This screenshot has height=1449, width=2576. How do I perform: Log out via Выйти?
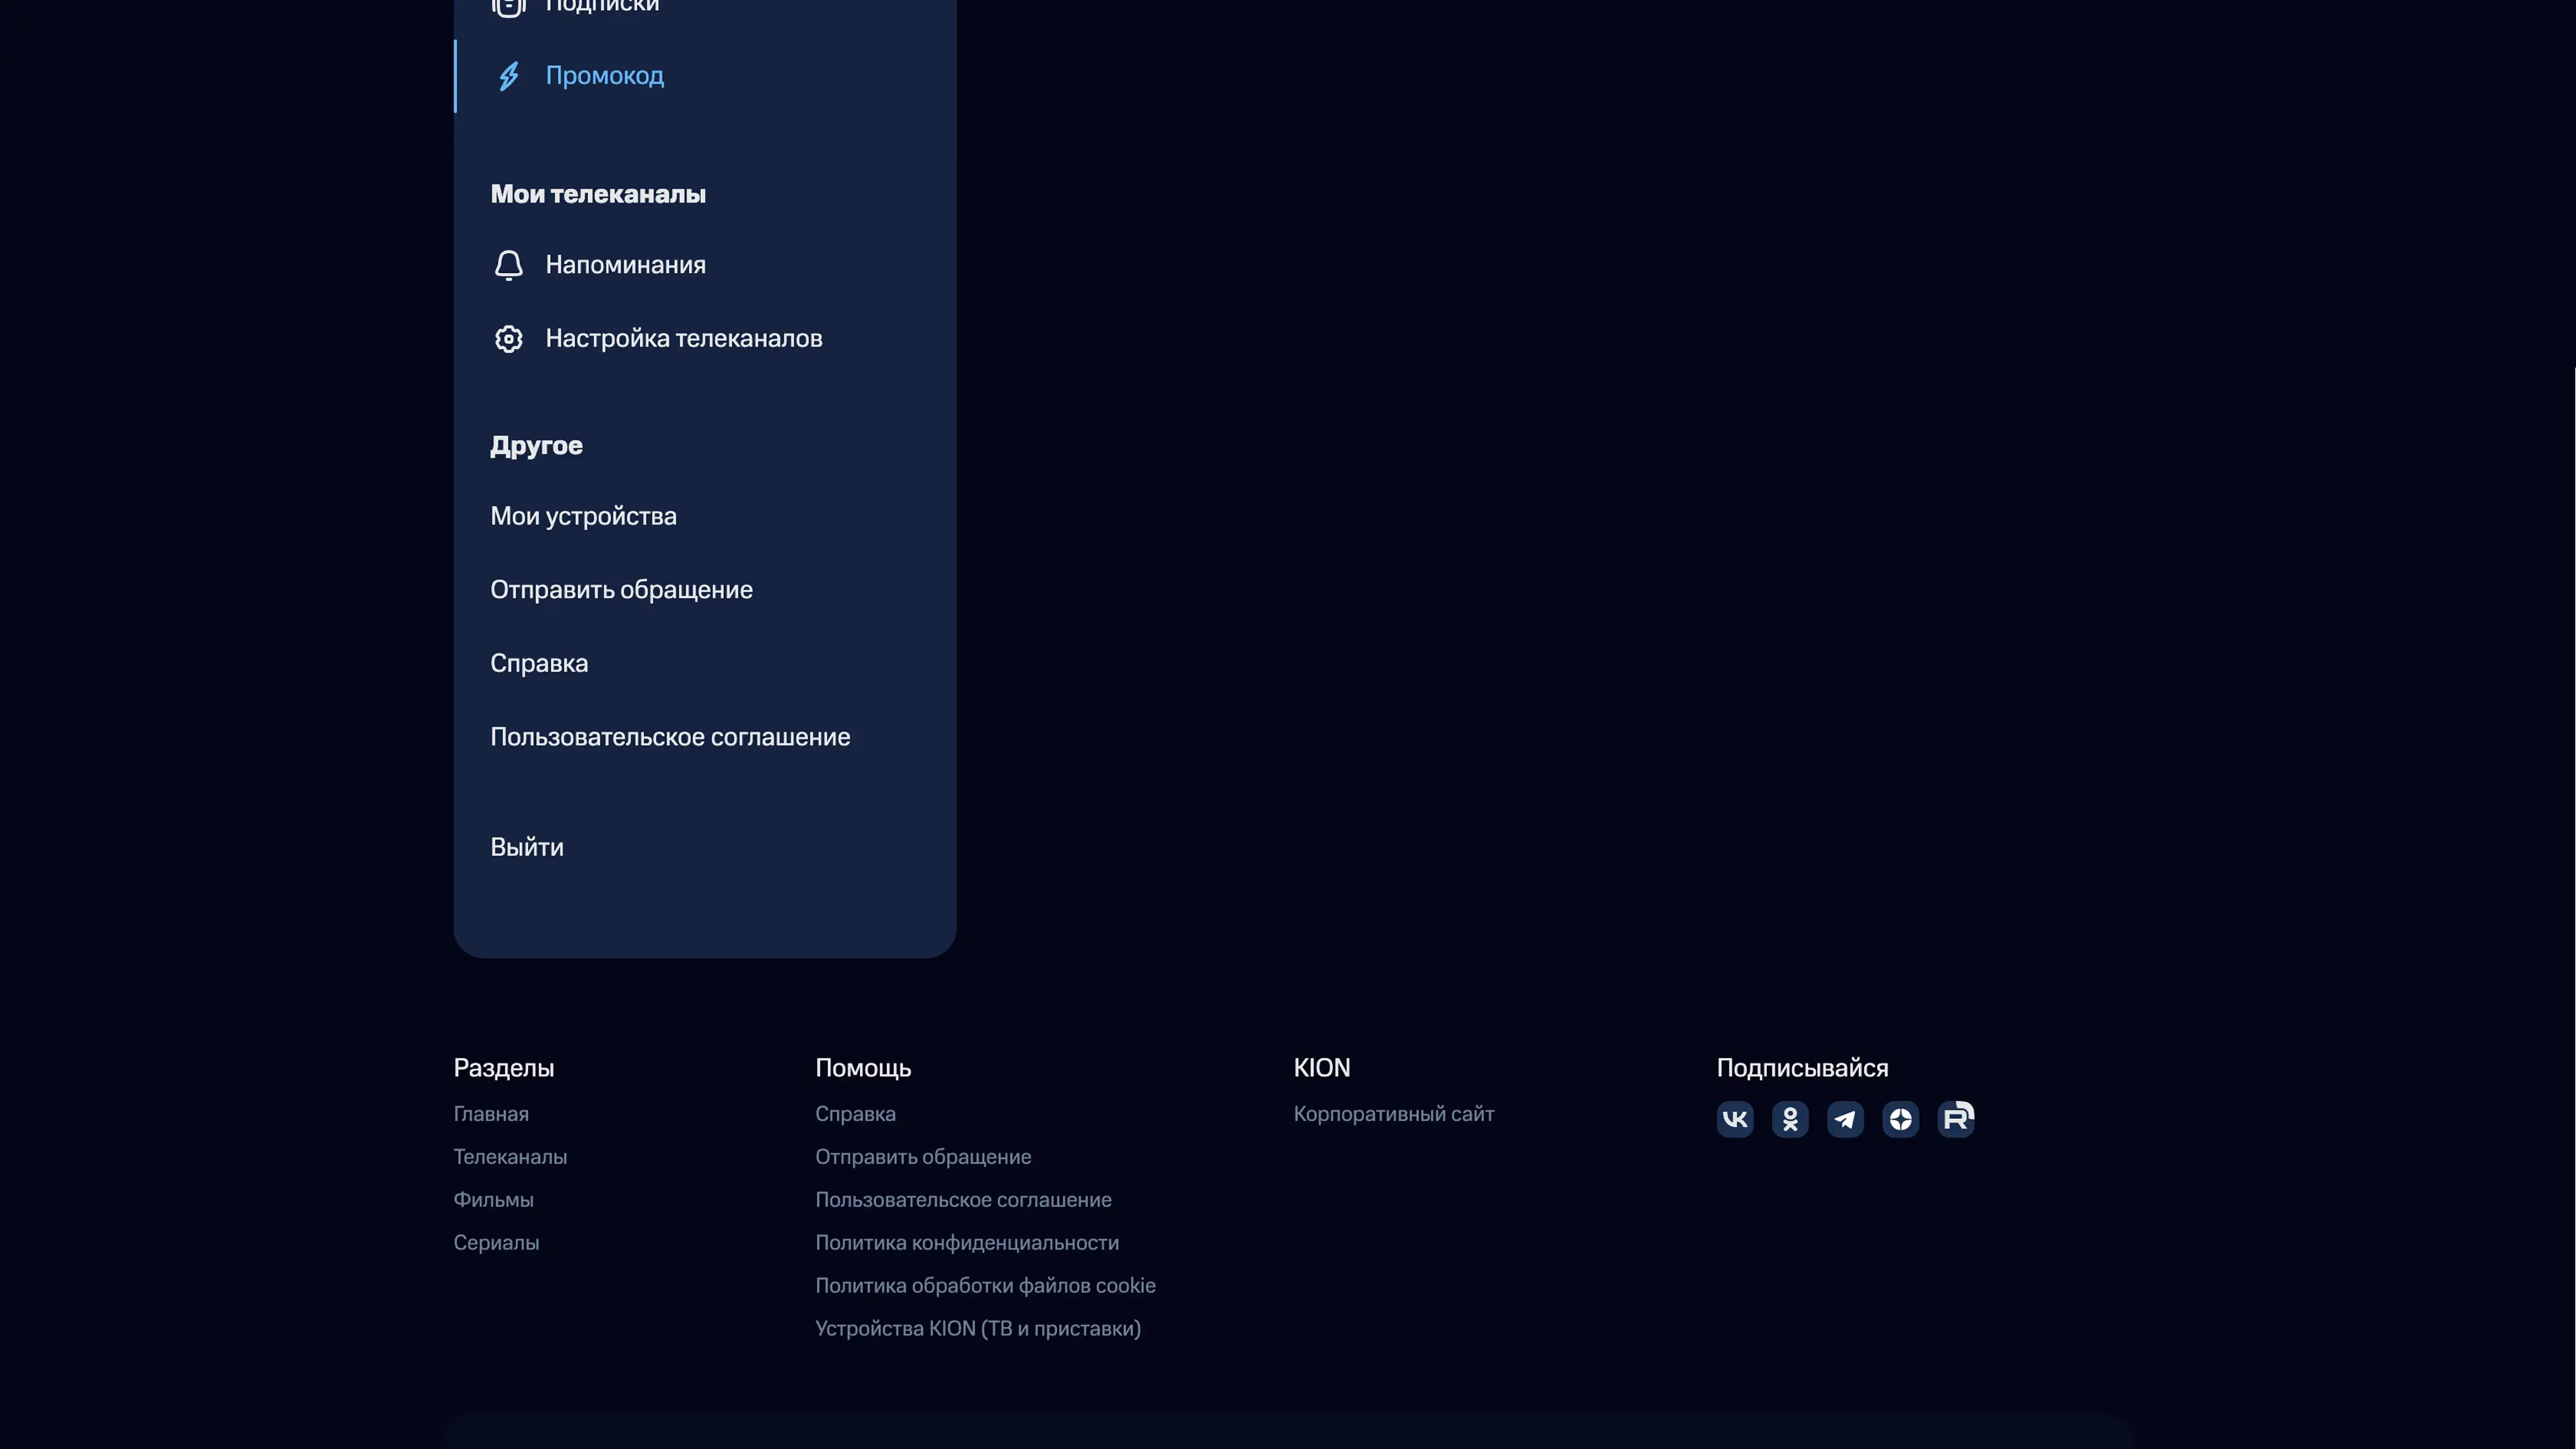click(x=527, y=847)
